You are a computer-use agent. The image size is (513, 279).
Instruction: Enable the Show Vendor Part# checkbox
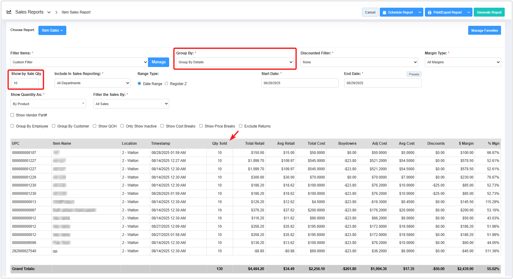12,115
